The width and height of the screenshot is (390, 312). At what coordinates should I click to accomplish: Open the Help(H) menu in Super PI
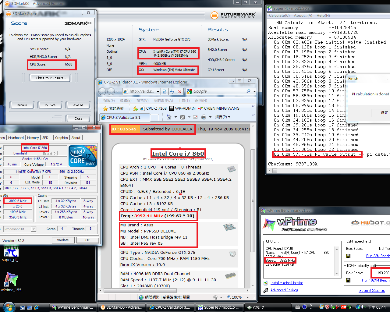click(x=323, y=16)
